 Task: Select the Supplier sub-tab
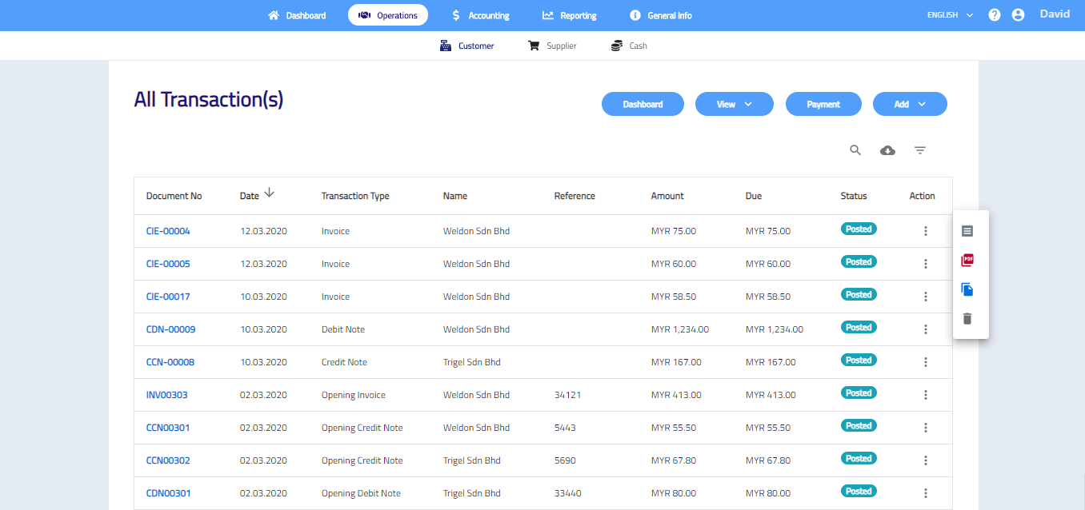552,46
